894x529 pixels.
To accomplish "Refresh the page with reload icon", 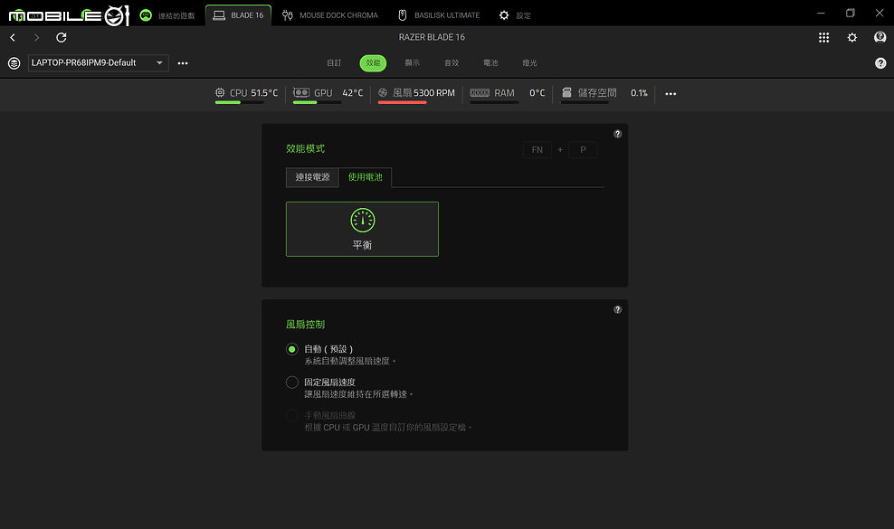I will click(x=61, y=38).
